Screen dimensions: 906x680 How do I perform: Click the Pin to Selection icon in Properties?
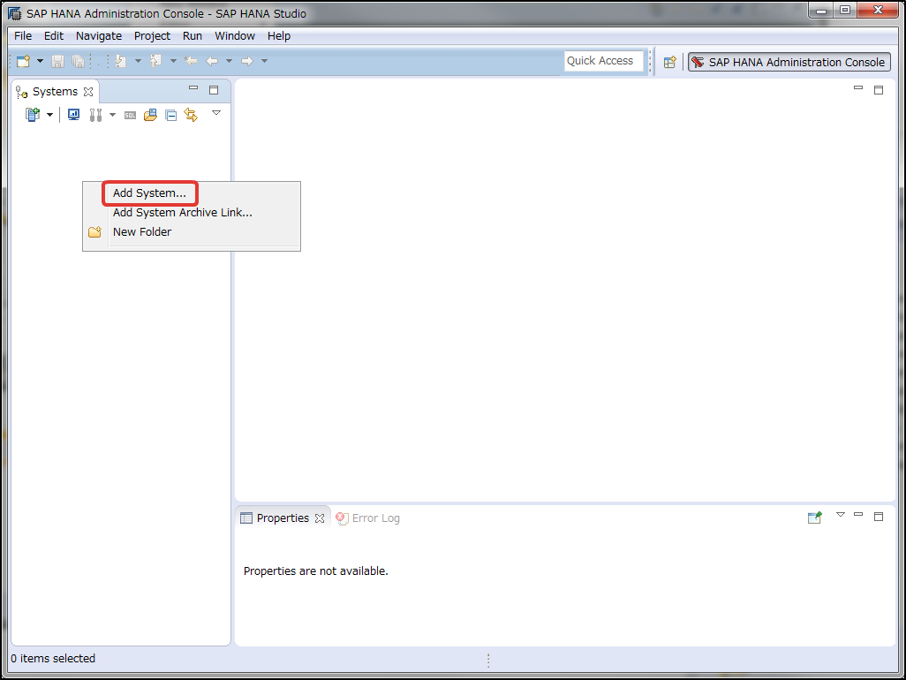[x=815, y=518]
